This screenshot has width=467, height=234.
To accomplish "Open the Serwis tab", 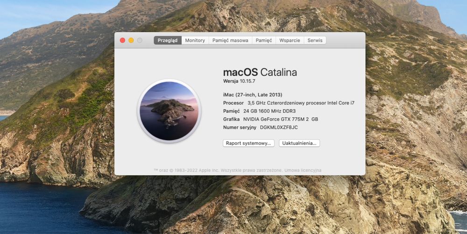I will pos(315,41).
